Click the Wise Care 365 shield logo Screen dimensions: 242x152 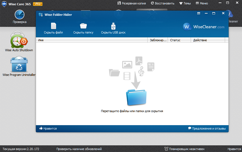tap(4, 4)
